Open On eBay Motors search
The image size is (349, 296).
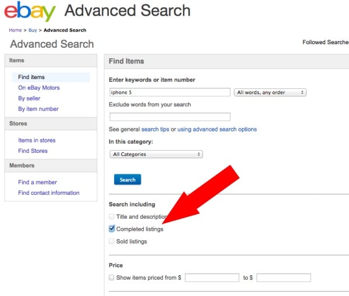tap(39, 88)
